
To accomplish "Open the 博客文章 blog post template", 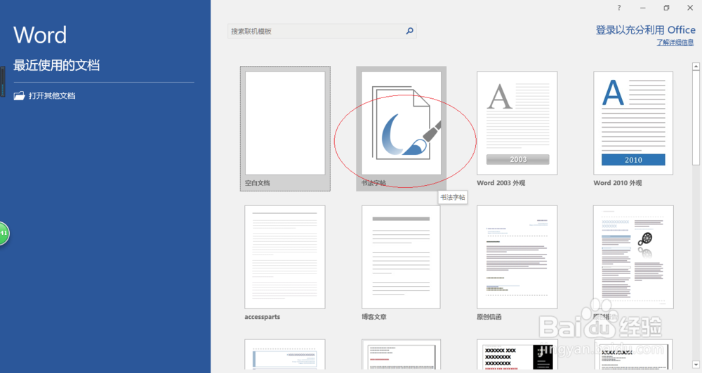I will click(401, 263).
